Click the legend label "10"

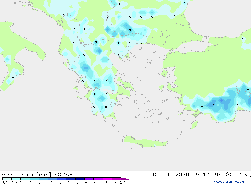50,182
